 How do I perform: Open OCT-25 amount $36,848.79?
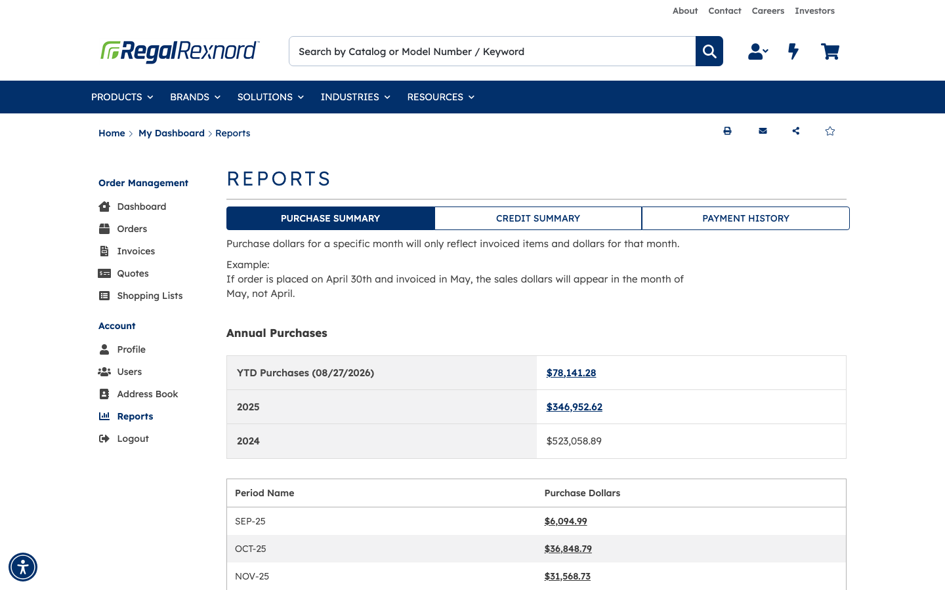point(568,549)
